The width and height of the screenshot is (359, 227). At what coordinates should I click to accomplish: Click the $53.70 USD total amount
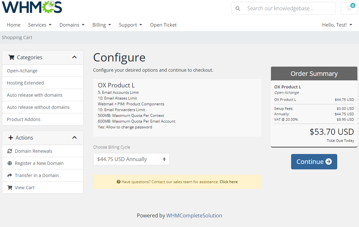click(331, 132)
